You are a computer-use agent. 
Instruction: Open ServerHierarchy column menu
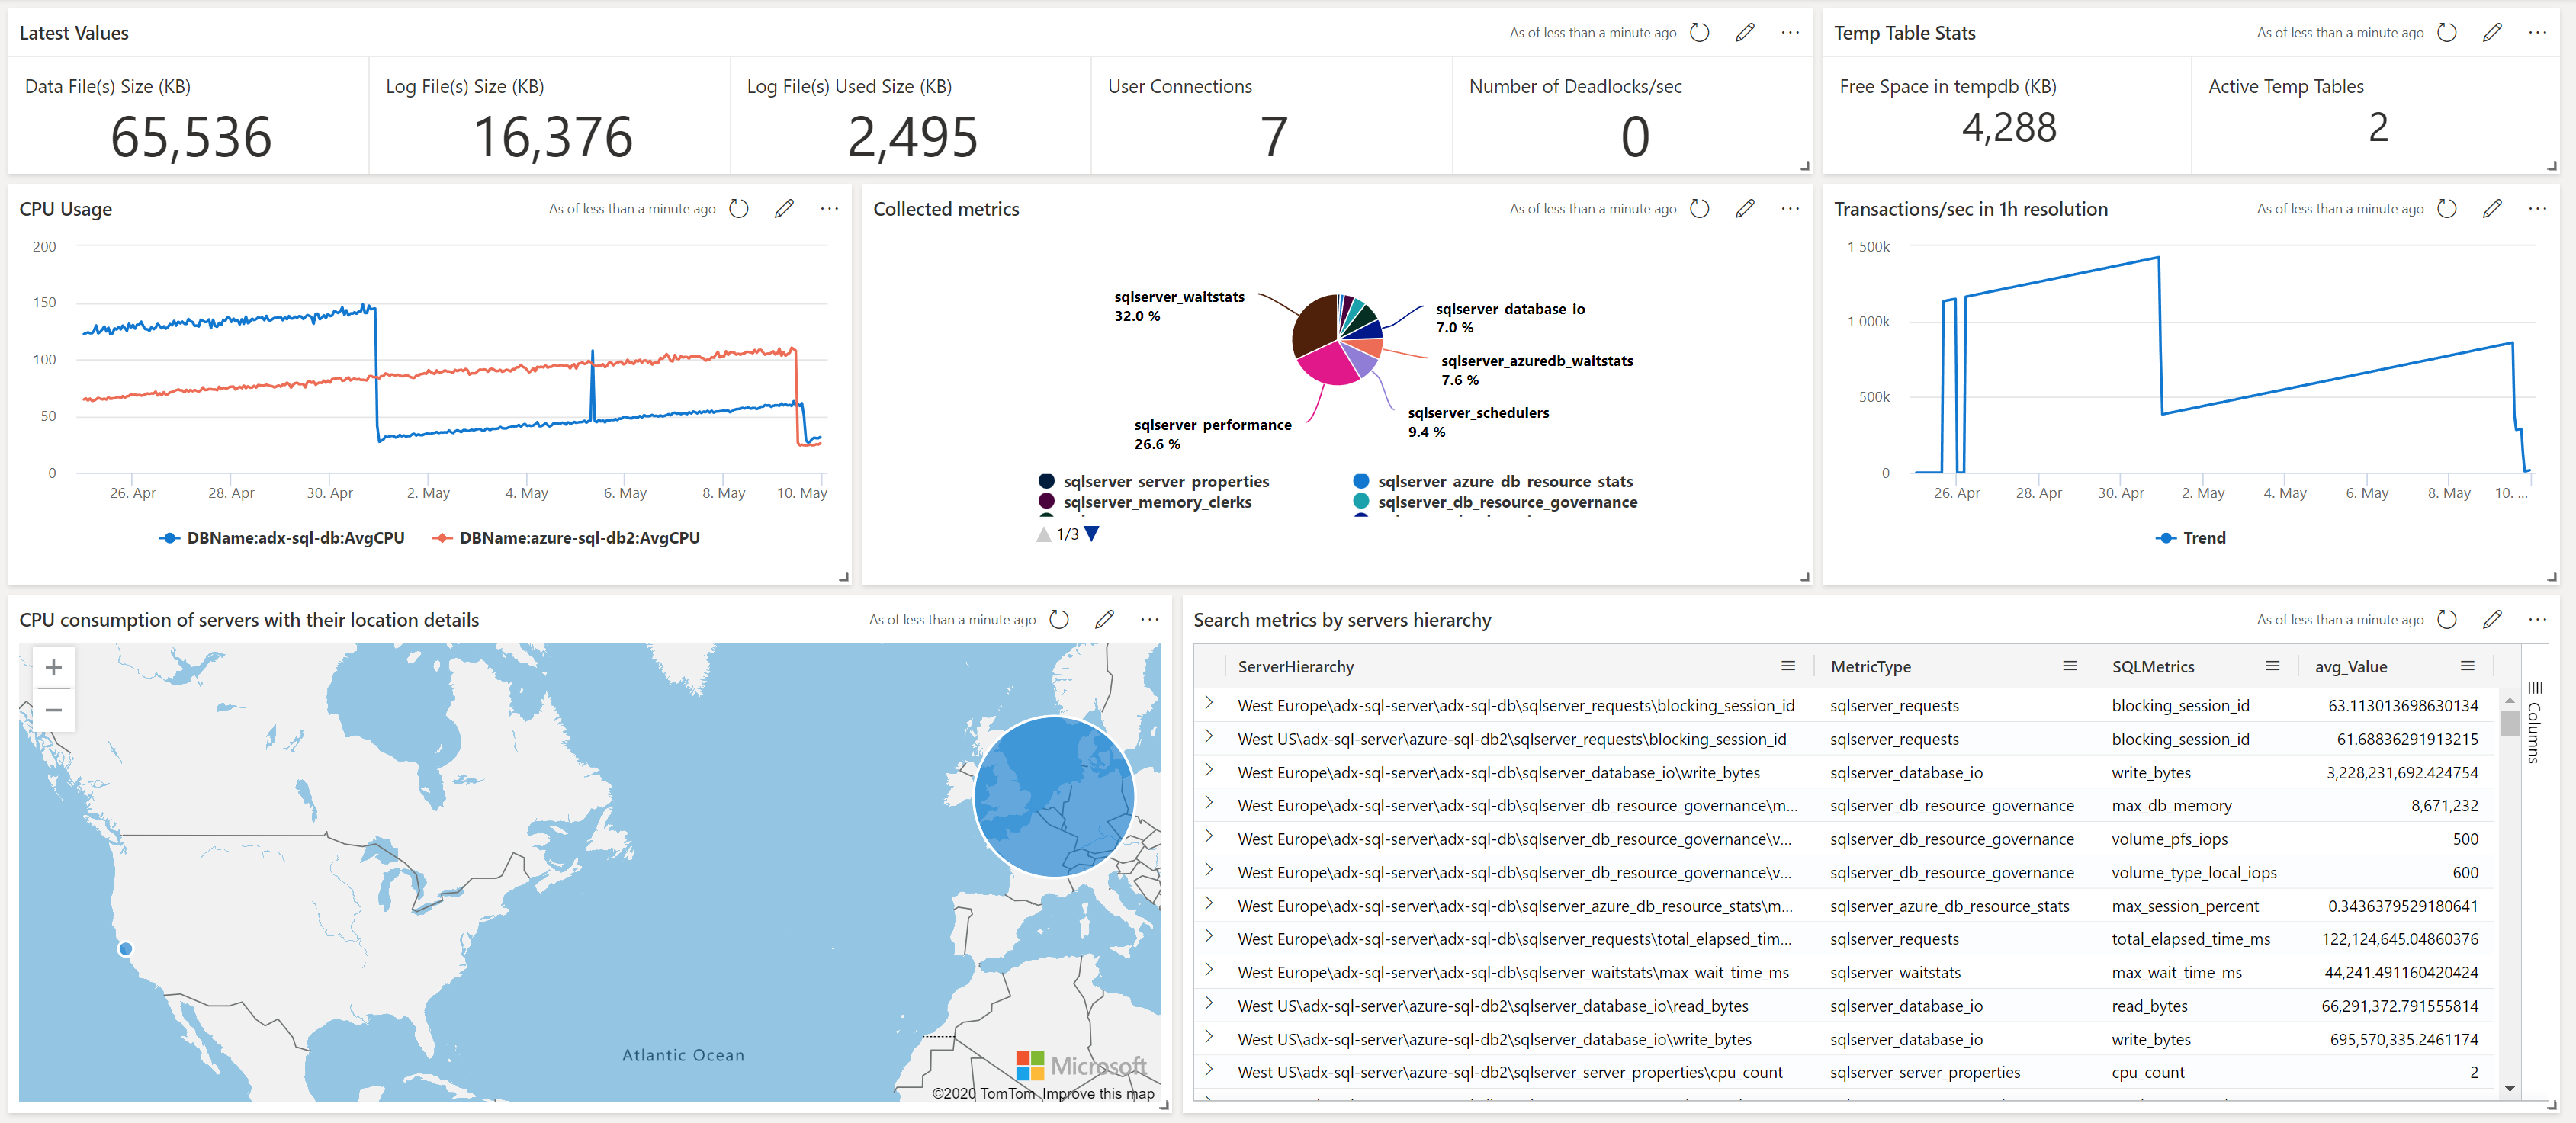(x=1788, y=666)
